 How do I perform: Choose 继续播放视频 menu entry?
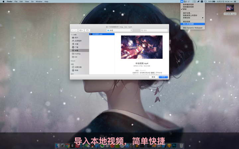point(193,7)
